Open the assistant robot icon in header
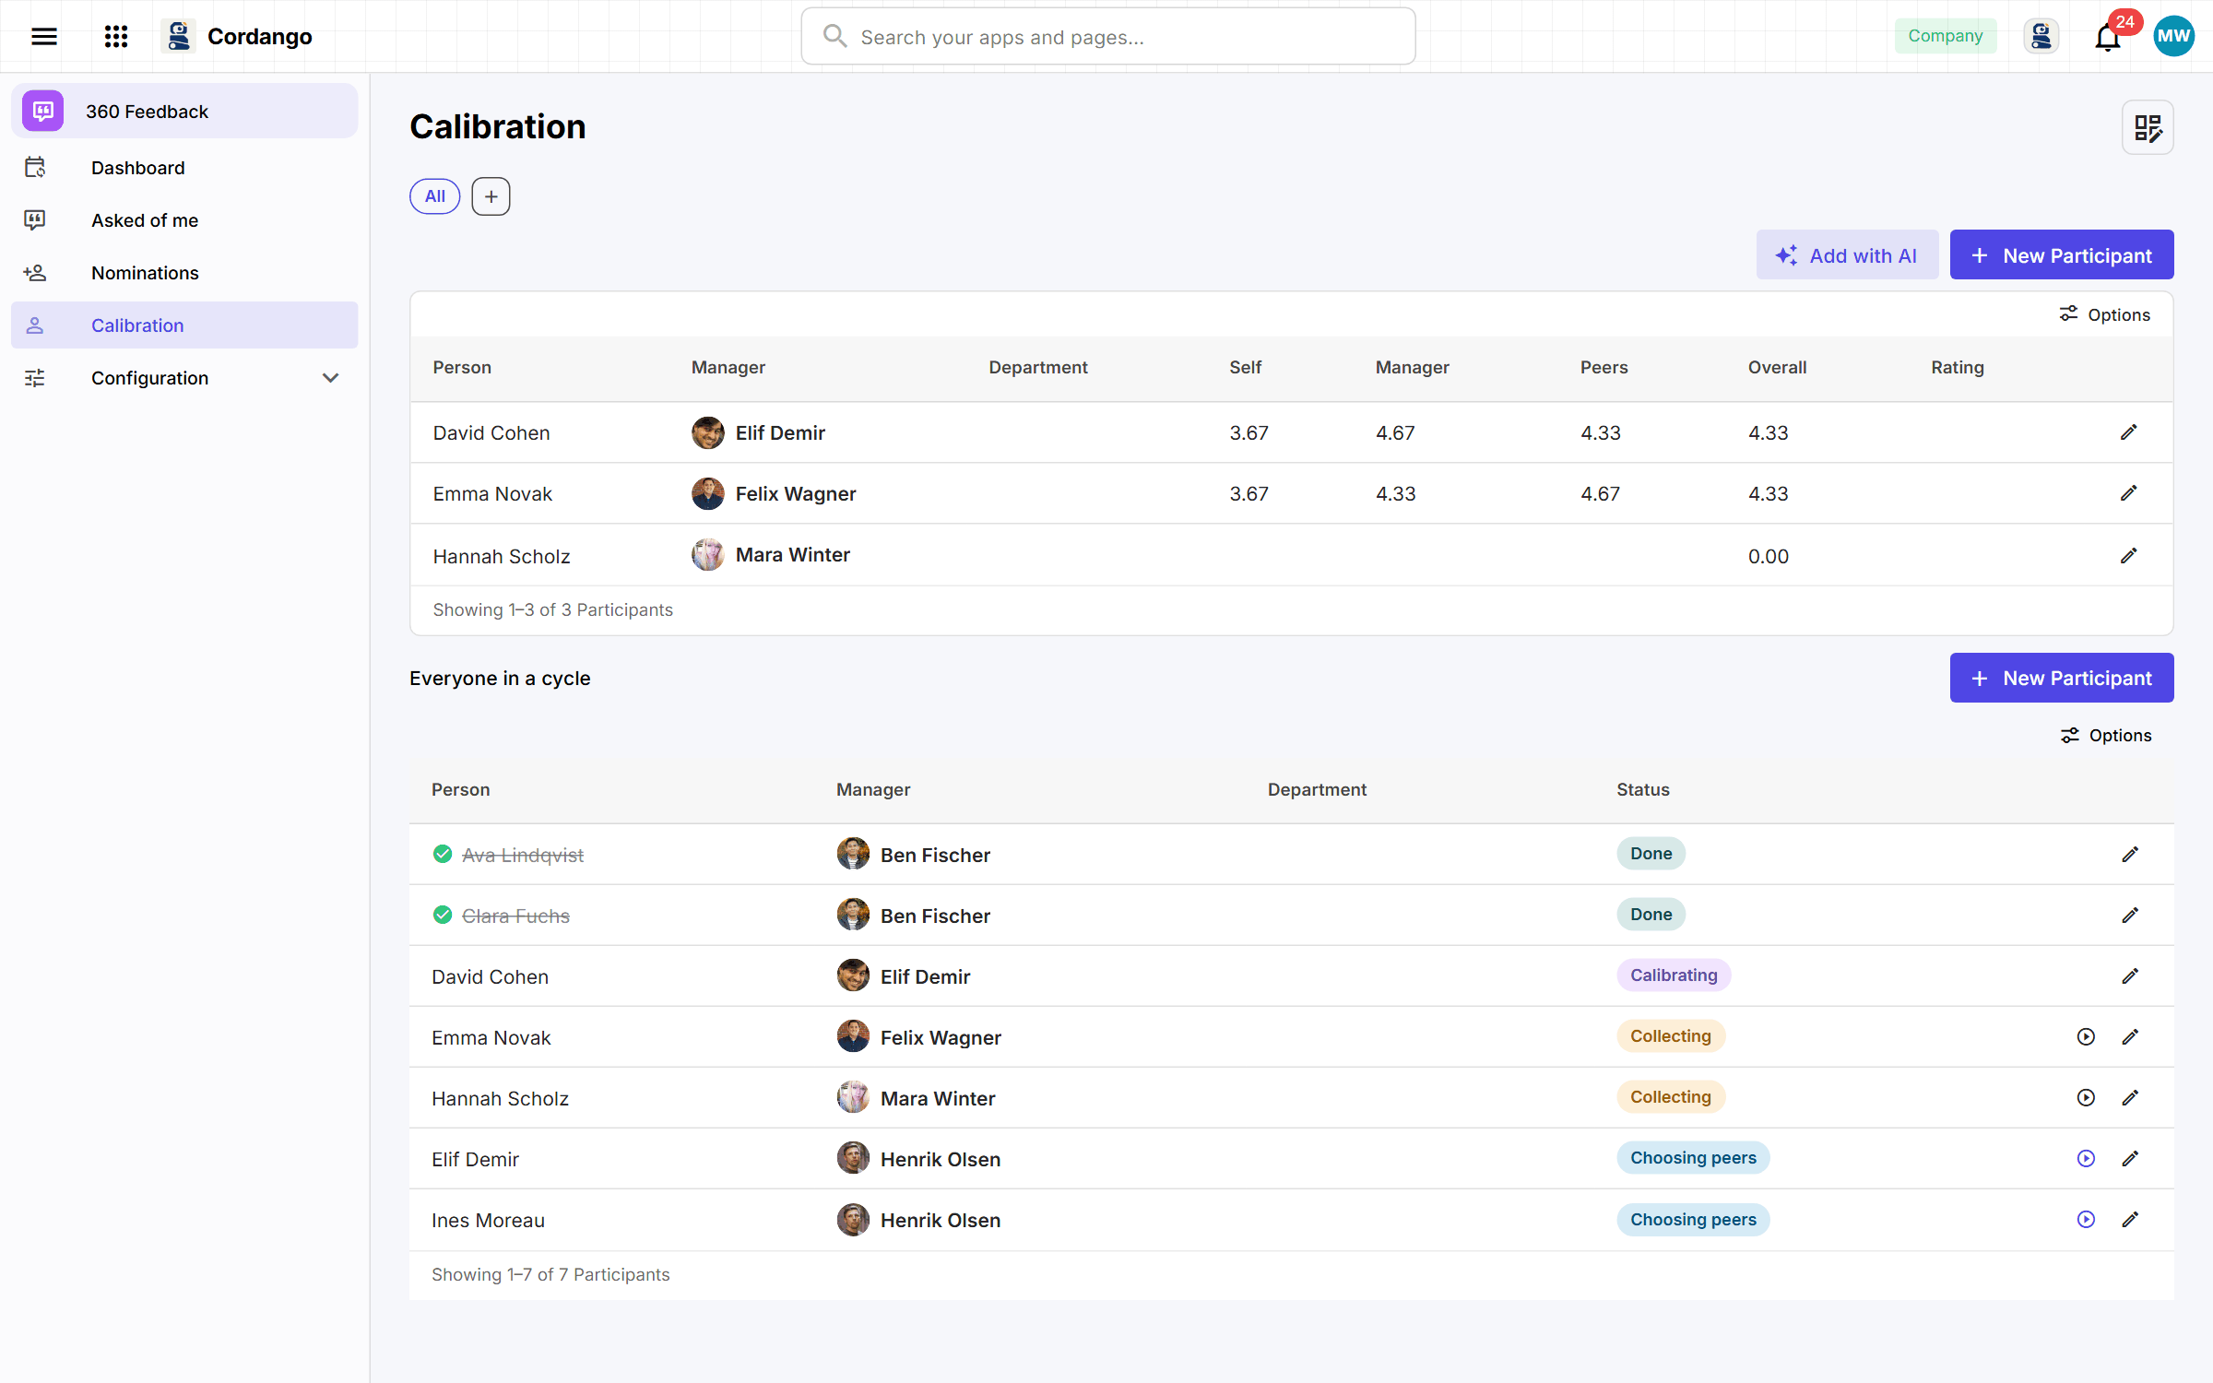This screenshot has width=2213, height=1383. coord(2041,36)
